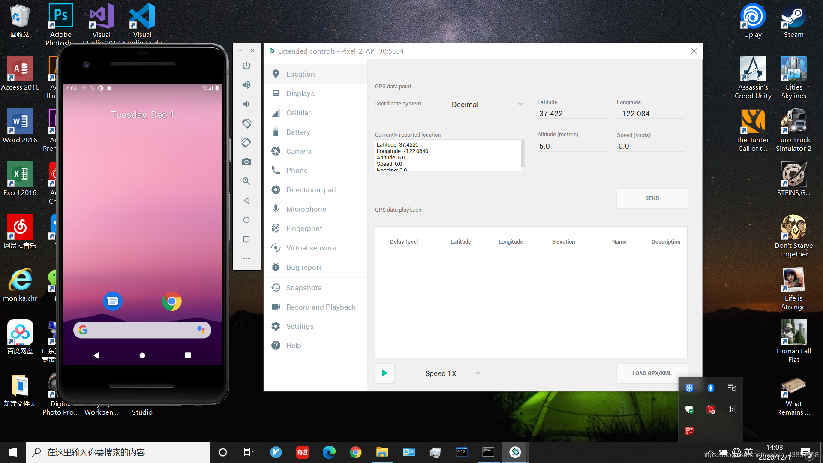This screenshot has width=823, height=463.
Task: Open the Virtual sensors section
Action: pyautogui.click(x=311, y=248)
